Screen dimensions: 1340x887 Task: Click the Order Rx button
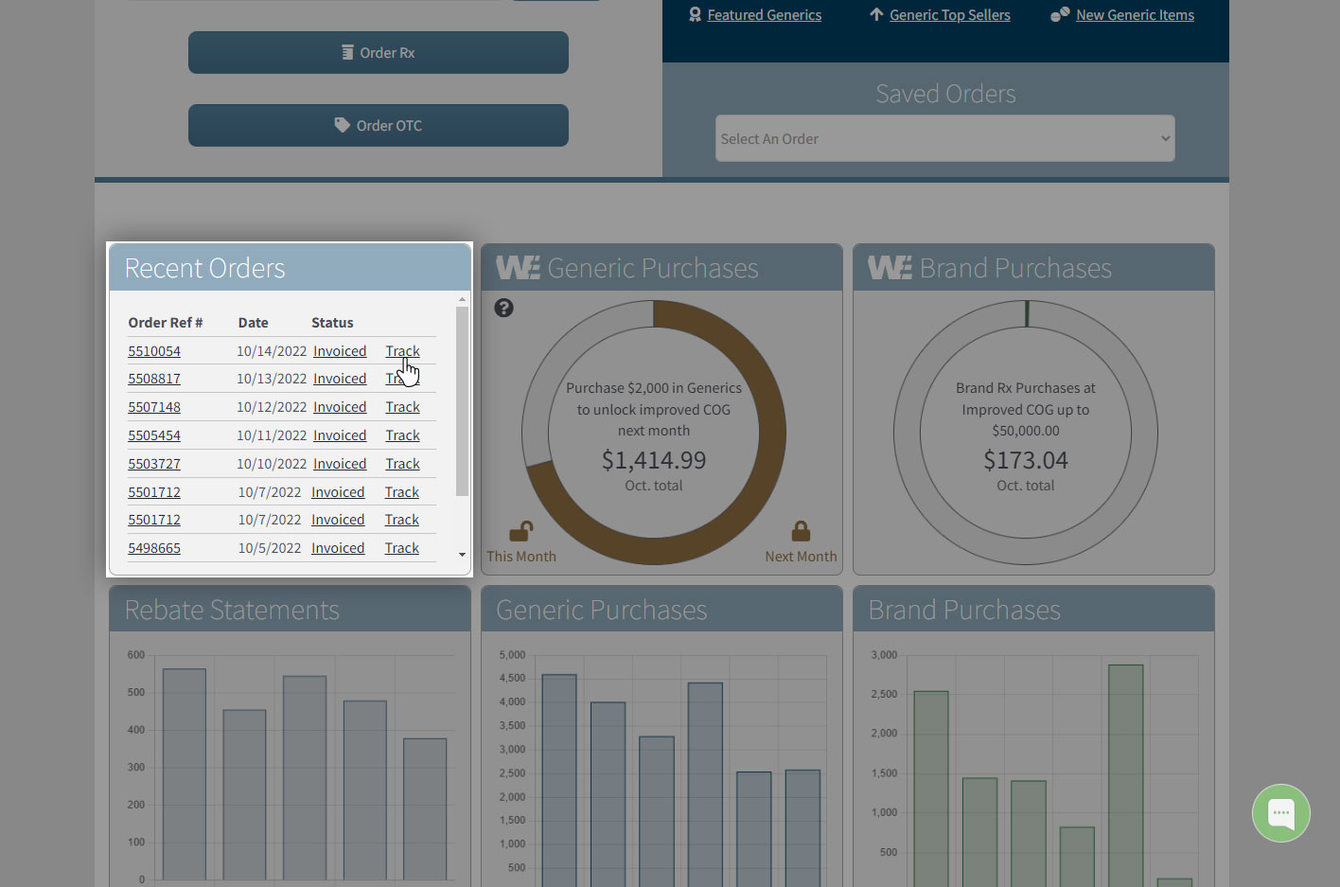pyautogui.click(x=379, y=52)
